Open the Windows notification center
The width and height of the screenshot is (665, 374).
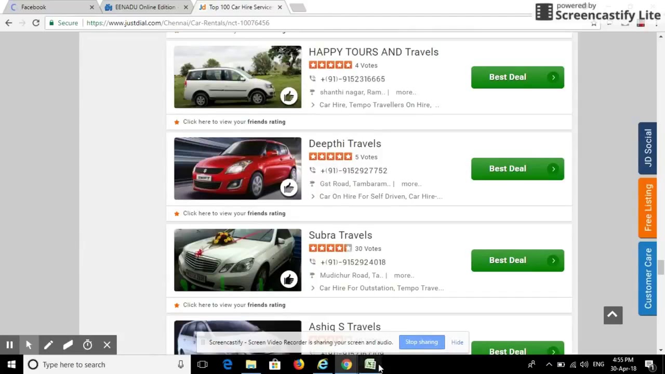(649, 365)
